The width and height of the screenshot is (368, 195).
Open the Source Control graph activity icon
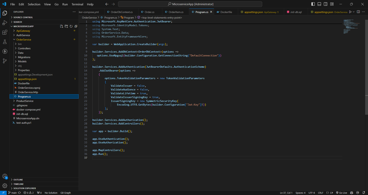(x=5, y=61)
